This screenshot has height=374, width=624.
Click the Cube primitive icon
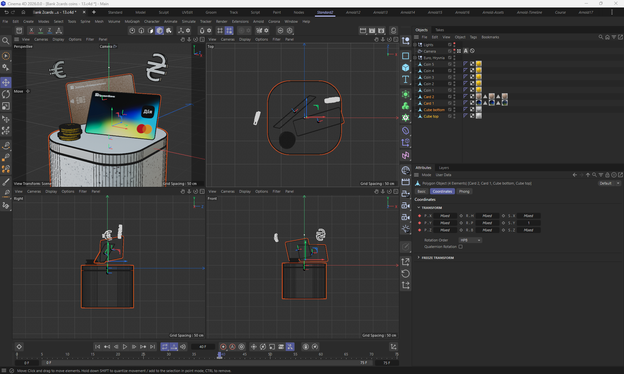click(406, 68)
